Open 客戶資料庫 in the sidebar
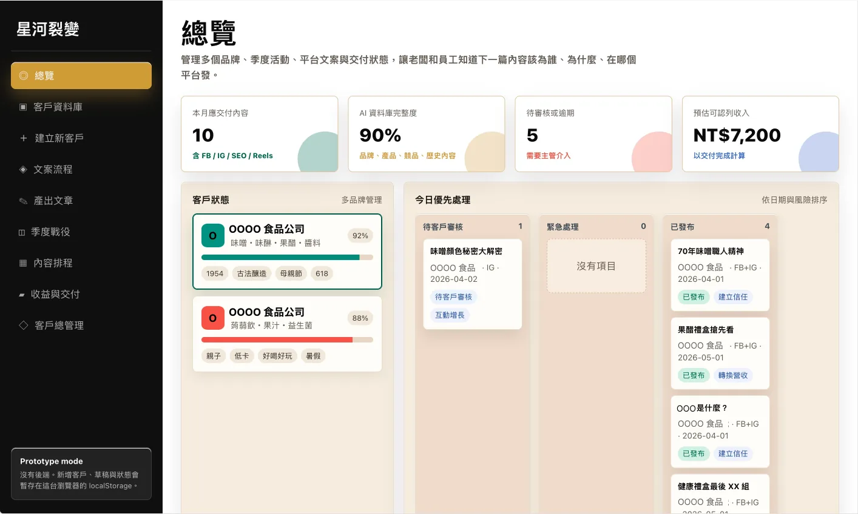This screenshot has width=858, height=514. point(81,107)
